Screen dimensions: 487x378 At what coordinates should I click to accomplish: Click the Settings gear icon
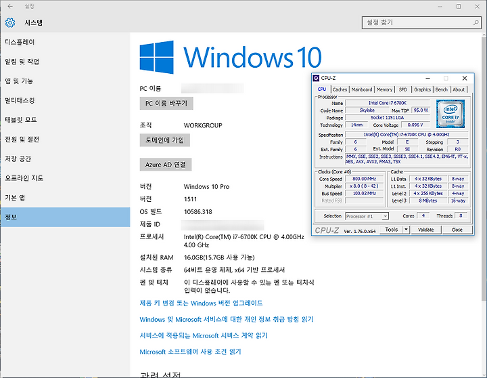10,22
